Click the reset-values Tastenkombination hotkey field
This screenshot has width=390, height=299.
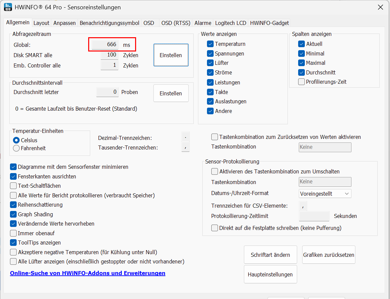coord(325,147)
